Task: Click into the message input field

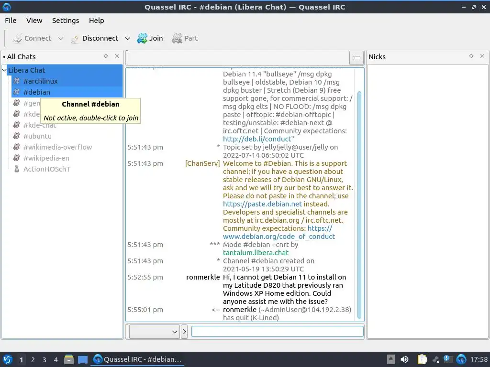Action: [278, 332]
